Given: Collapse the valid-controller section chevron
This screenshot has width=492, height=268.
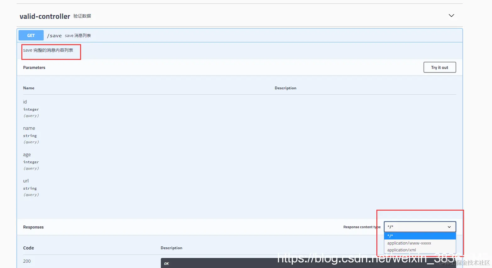Looking at the screenshot, I should [x=451, y=16].
